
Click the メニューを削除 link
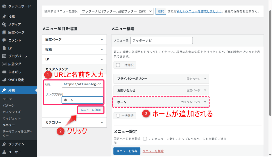click(153, 151)
